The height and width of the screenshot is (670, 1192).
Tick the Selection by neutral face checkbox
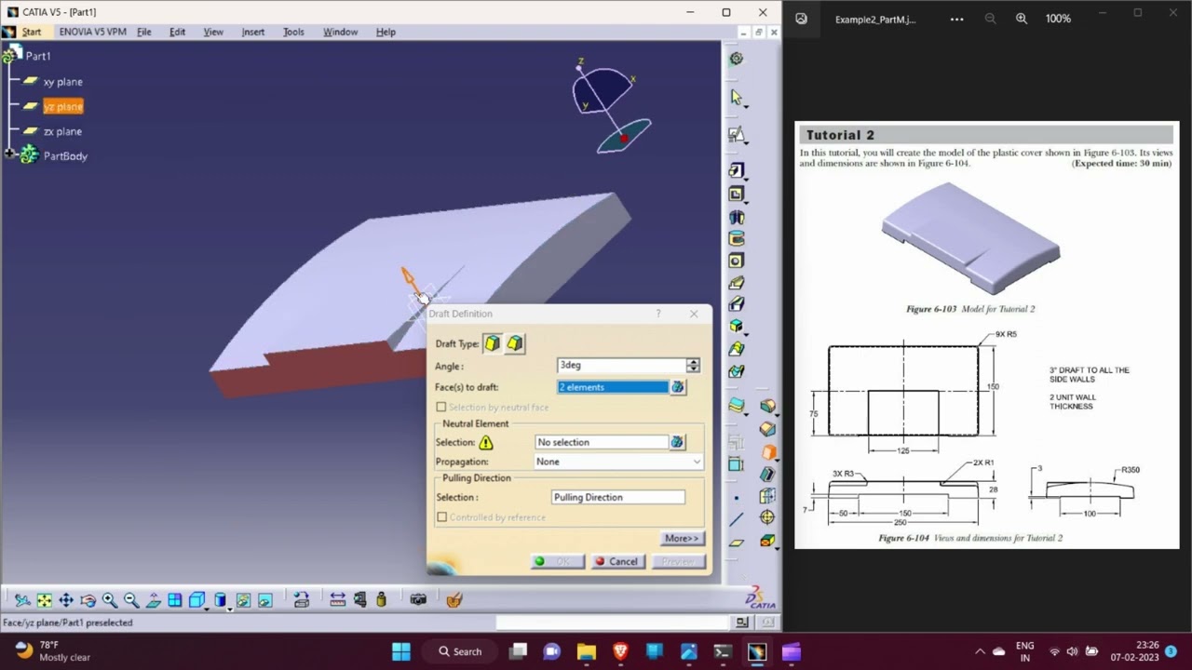441,408
